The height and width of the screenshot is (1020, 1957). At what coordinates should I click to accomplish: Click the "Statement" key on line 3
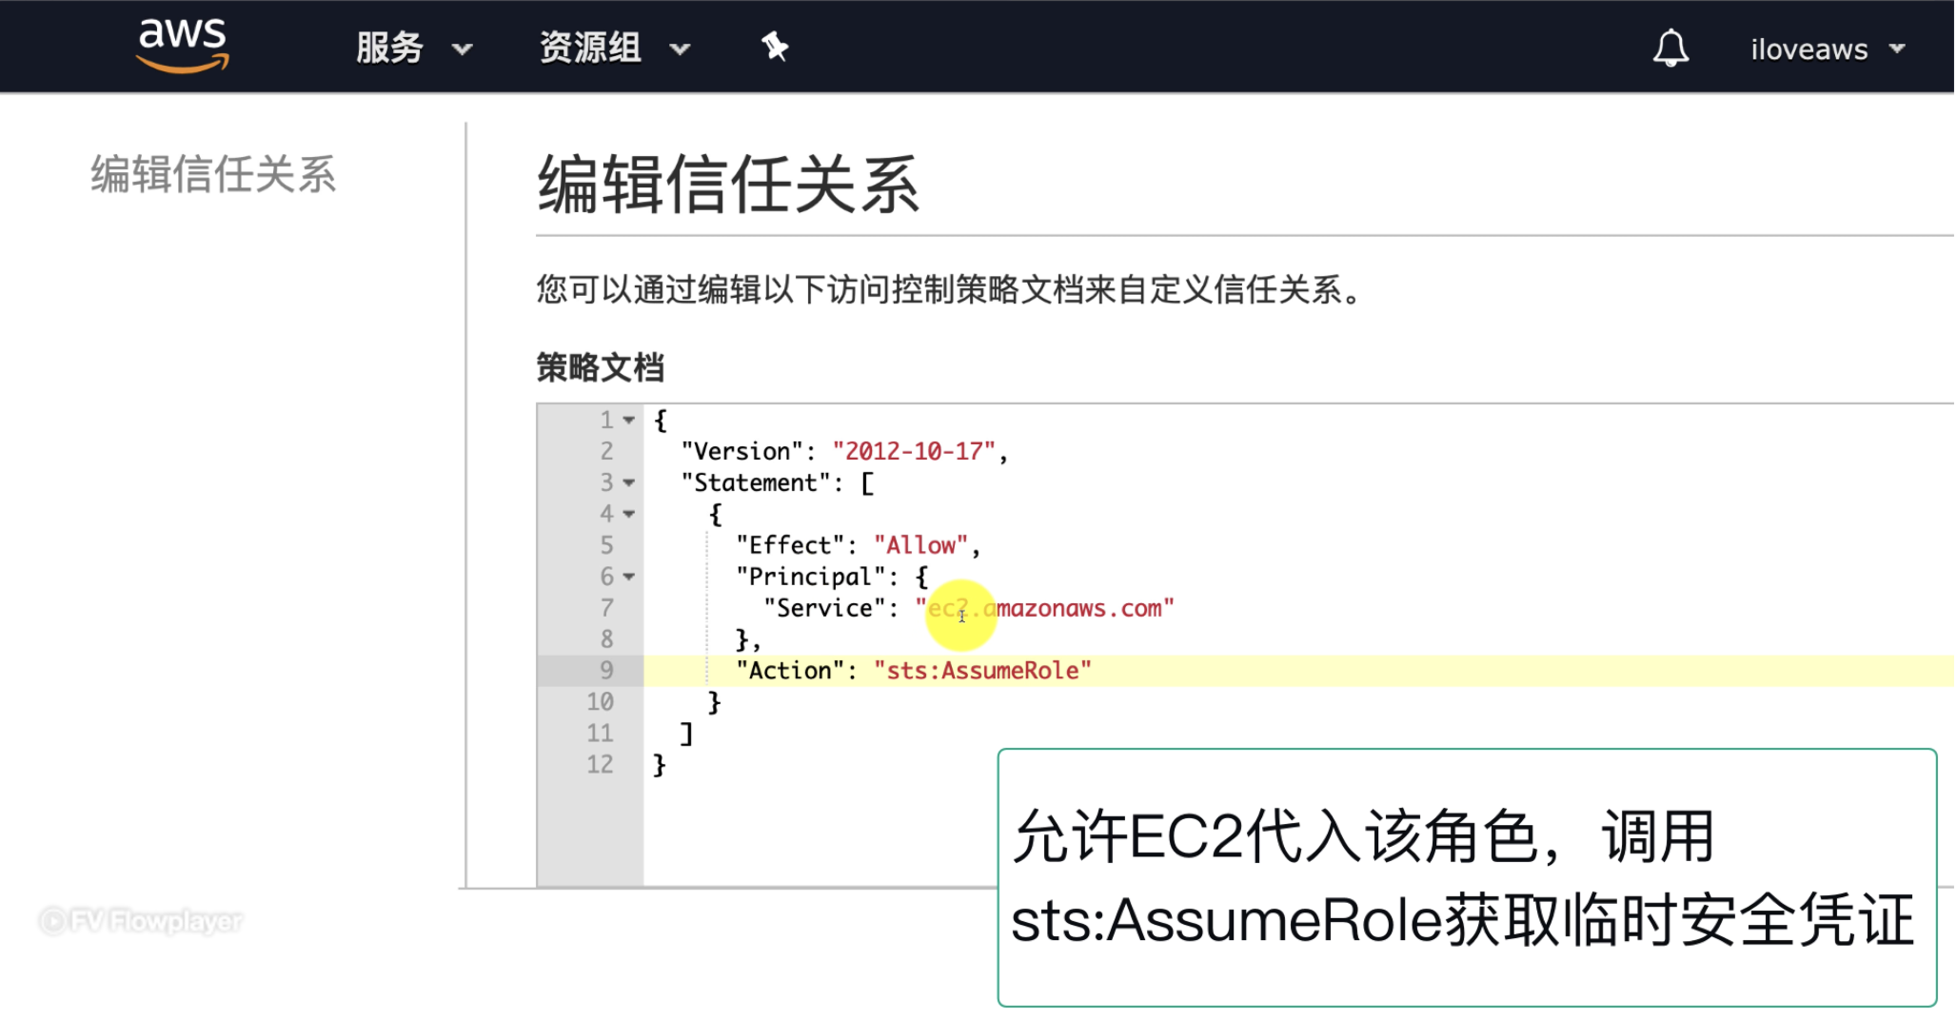tap(756, 482)
